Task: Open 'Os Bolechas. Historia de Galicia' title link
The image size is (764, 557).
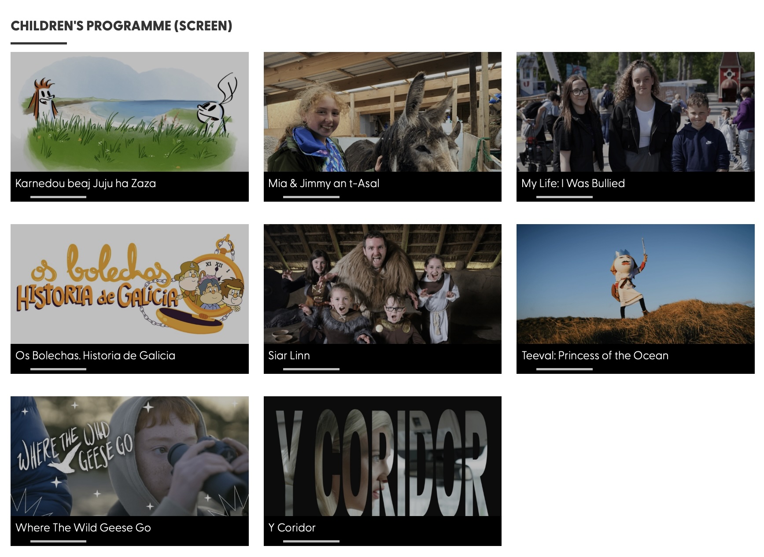Action: (95, 355)
